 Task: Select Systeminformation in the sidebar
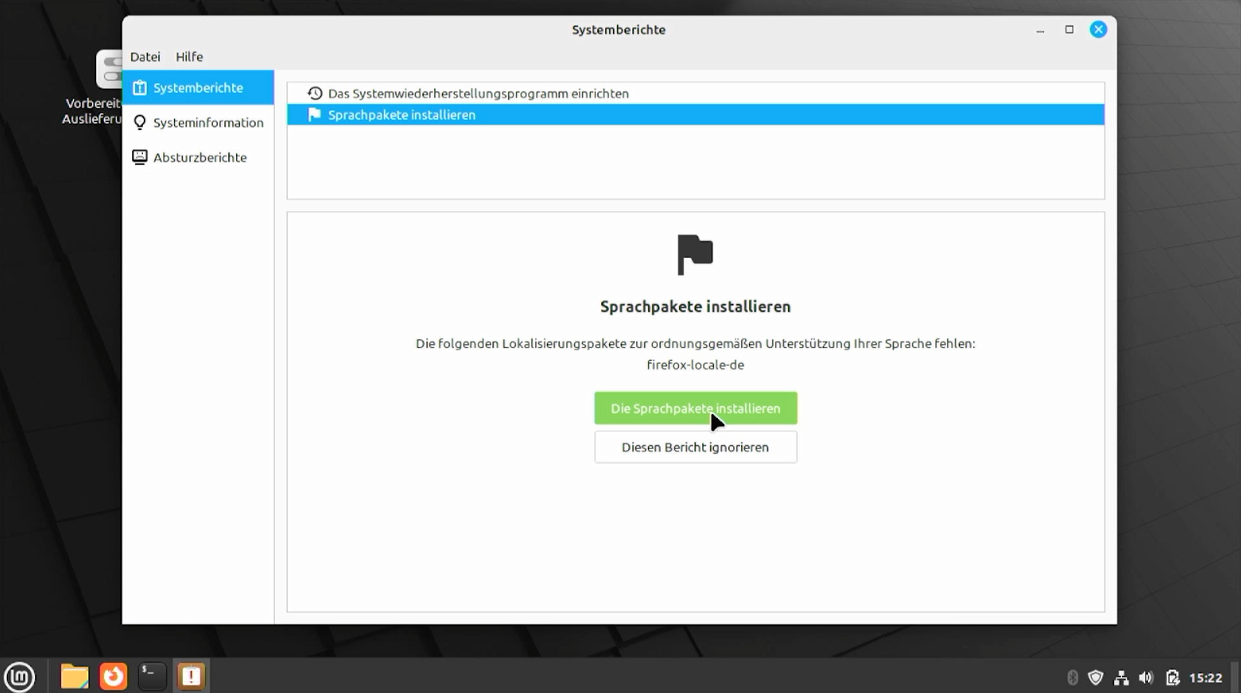point(208,122)
